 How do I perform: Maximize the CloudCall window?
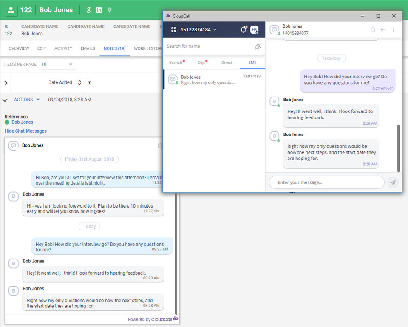point(378,16)
